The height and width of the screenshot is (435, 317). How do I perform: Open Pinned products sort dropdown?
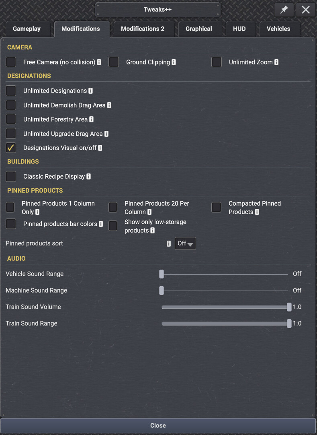[185, 243]
